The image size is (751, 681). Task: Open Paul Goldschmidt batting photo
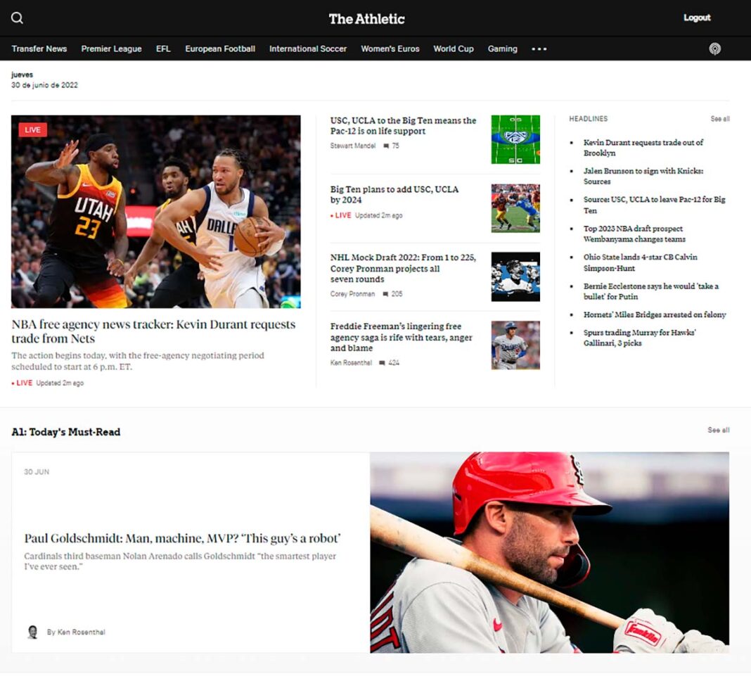(549, 552)
